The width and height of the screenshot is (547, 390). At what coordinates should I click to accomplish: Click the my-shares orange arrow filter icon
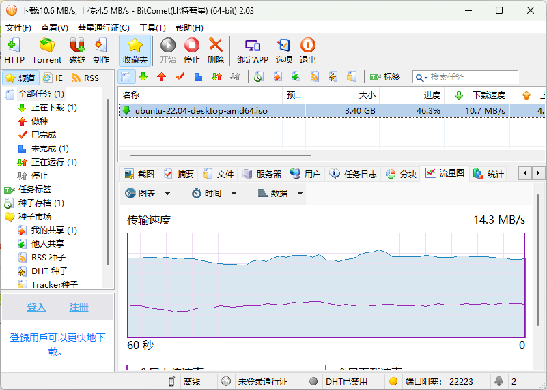click(277, 77)
